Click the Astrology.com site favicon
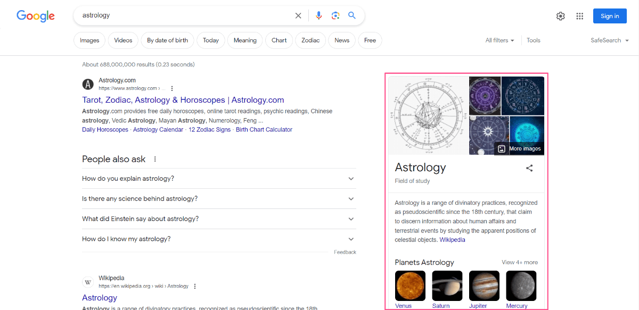This screenshot has height=310, width=639. (88, 84)
